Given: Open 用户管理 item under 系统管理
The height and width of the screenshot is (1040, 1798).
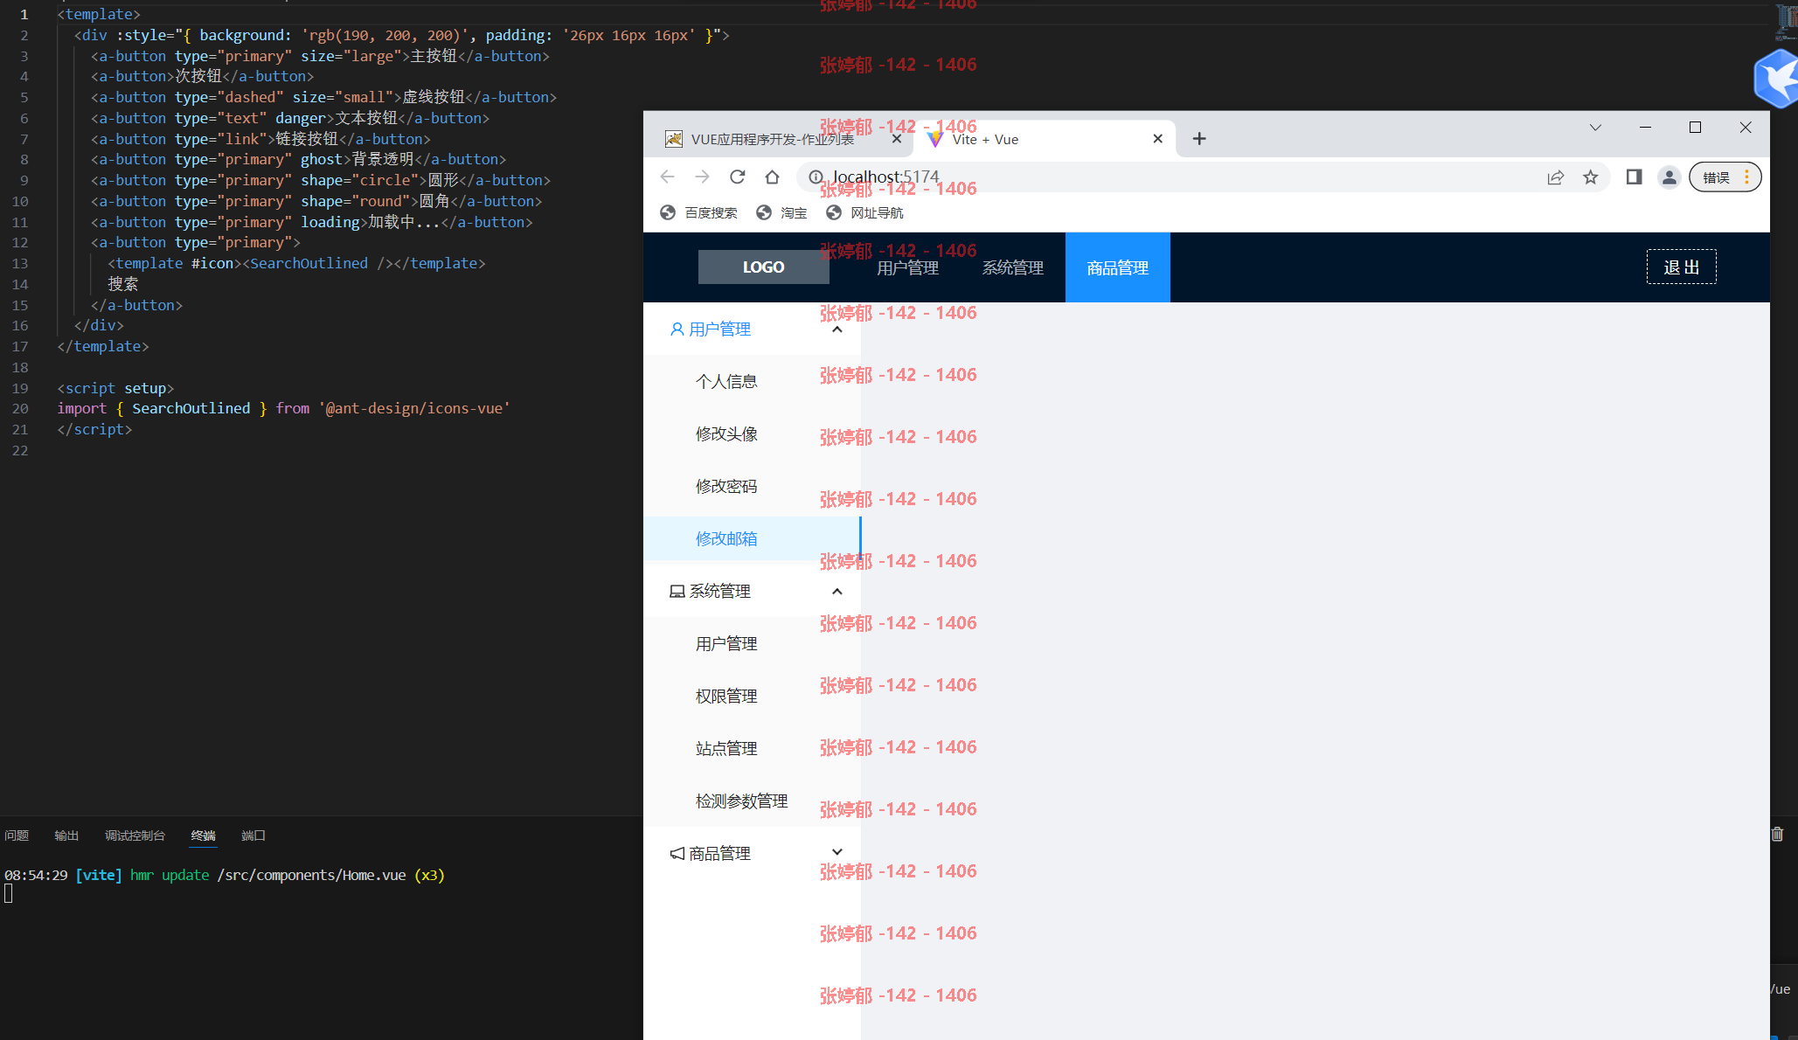Looking at the screenshot, I should tap(752, 644).
